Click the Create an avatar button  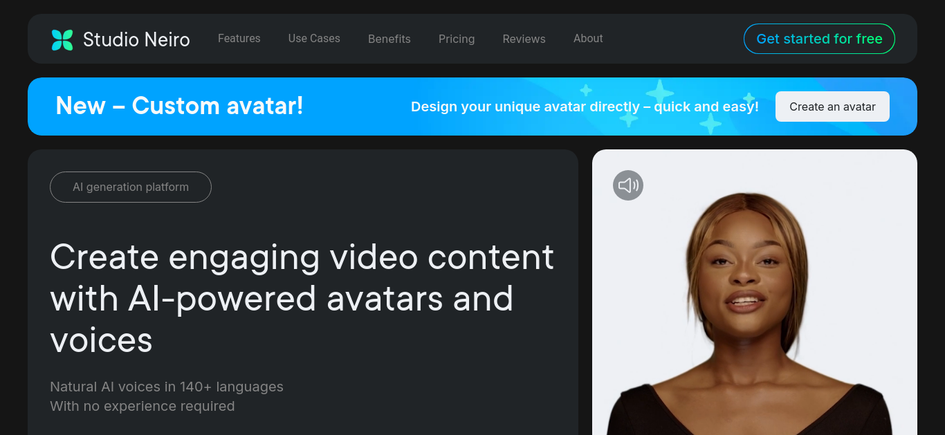click(832, 107)
